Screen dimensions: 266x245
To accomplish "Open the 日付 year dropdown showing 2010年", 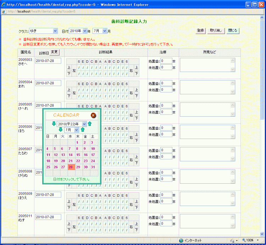I will [85, 31].
